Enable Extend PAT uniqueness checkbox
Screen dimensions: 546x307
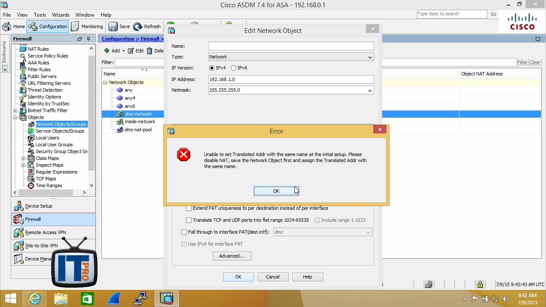(x=189, y=208)
